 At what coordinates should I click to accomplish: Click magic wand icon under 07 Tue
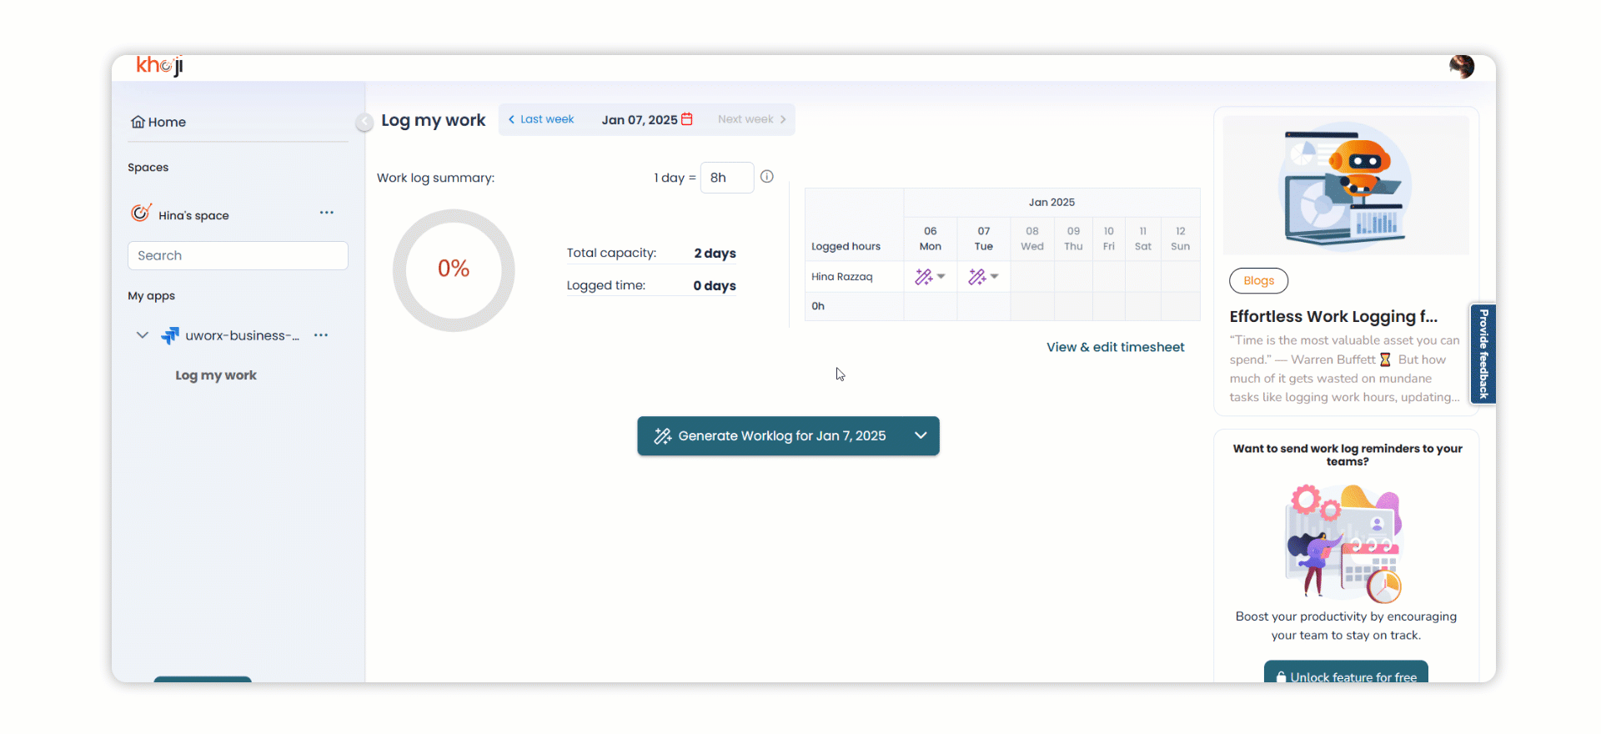pos(977,277)
